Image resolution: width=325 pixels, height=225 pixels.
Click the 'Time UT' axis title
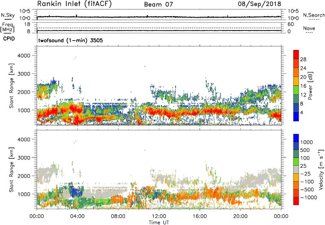[159, 223]
